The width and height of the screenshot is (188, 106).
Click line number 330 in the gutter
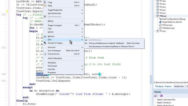4,15
